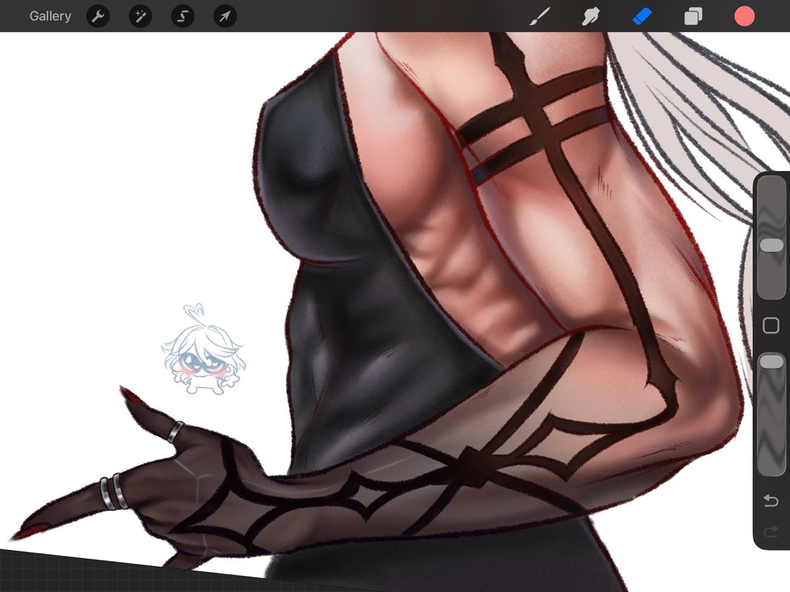Select the Eraser tool
Viewport: 790px width, 592px height.
click(642, 16)
